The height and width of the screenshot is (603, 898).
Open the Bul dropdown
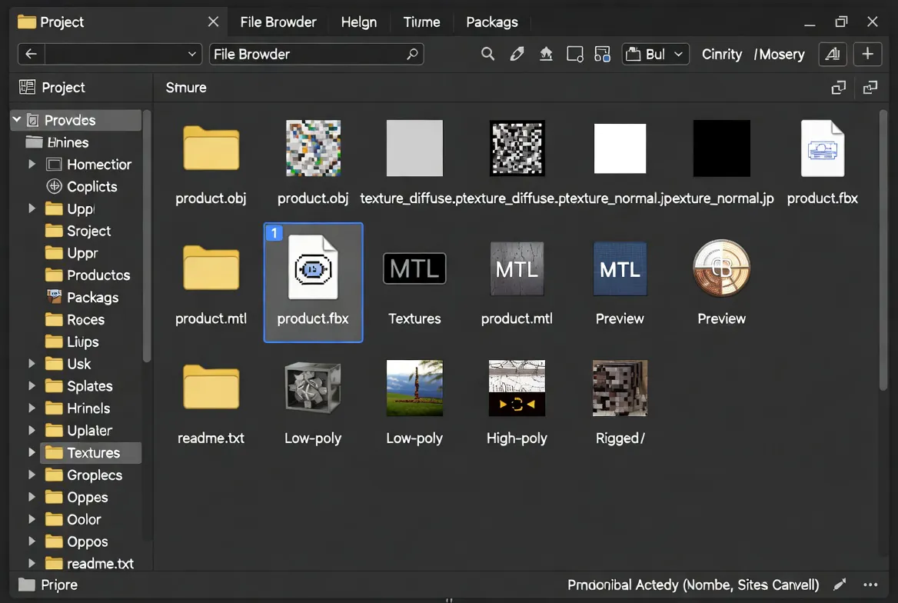pyautogui.click(x=655, y=54)
